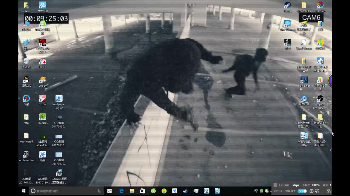Open the 网络 network icon
The image size is (350, 196).
pos(26,44)
